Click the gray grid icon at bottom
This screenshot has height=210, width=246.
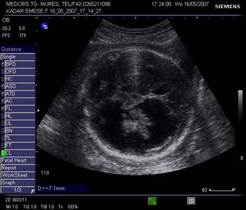point(191,201)
